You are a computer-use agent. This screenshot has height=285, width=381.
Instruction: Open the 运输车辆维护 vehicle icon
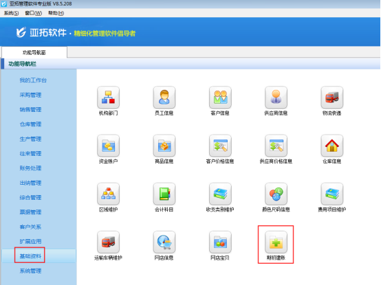click(x=109, y=242)
